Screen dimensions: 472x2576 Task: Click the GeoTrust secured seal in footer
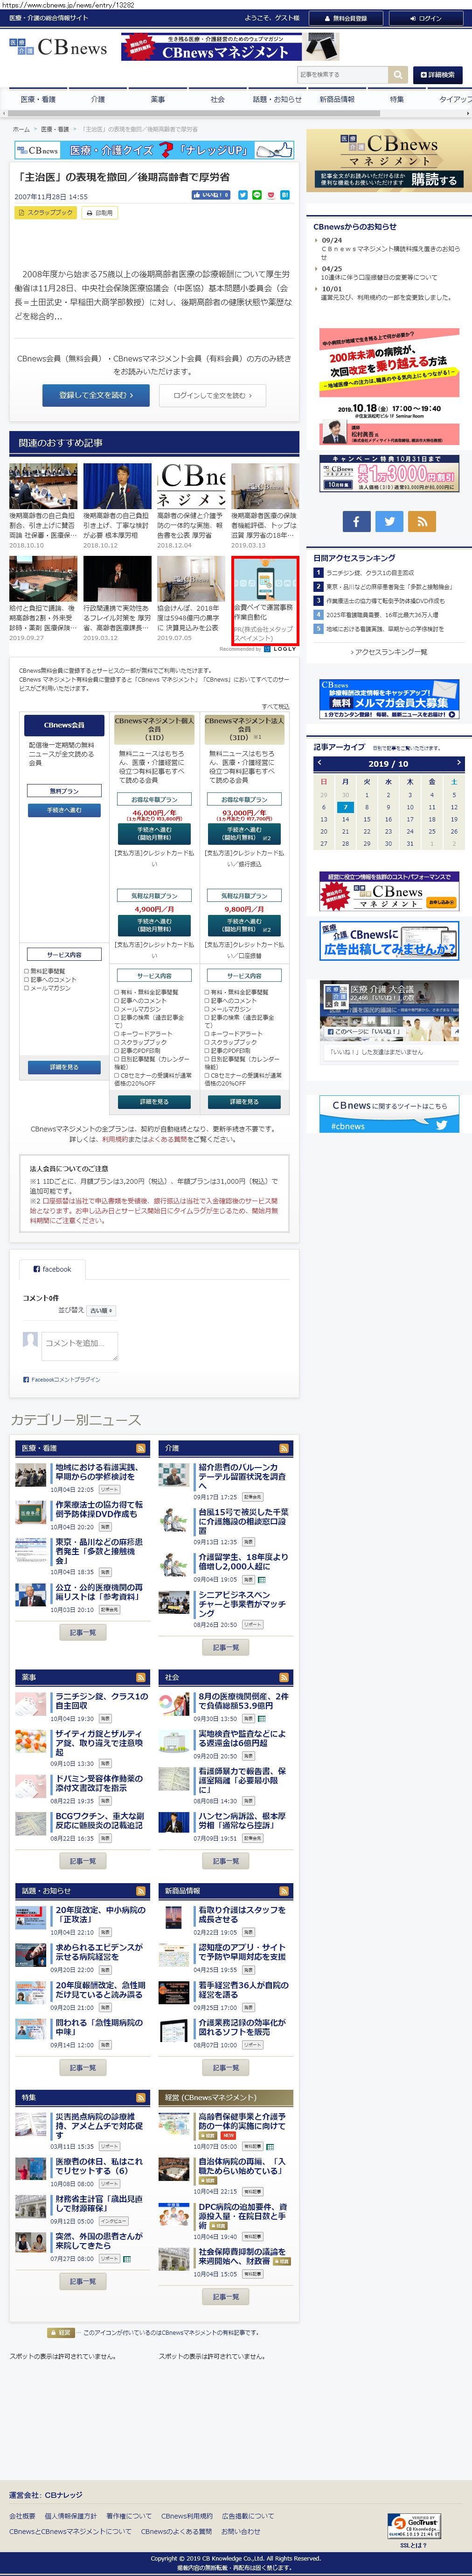pos(414,2526)
